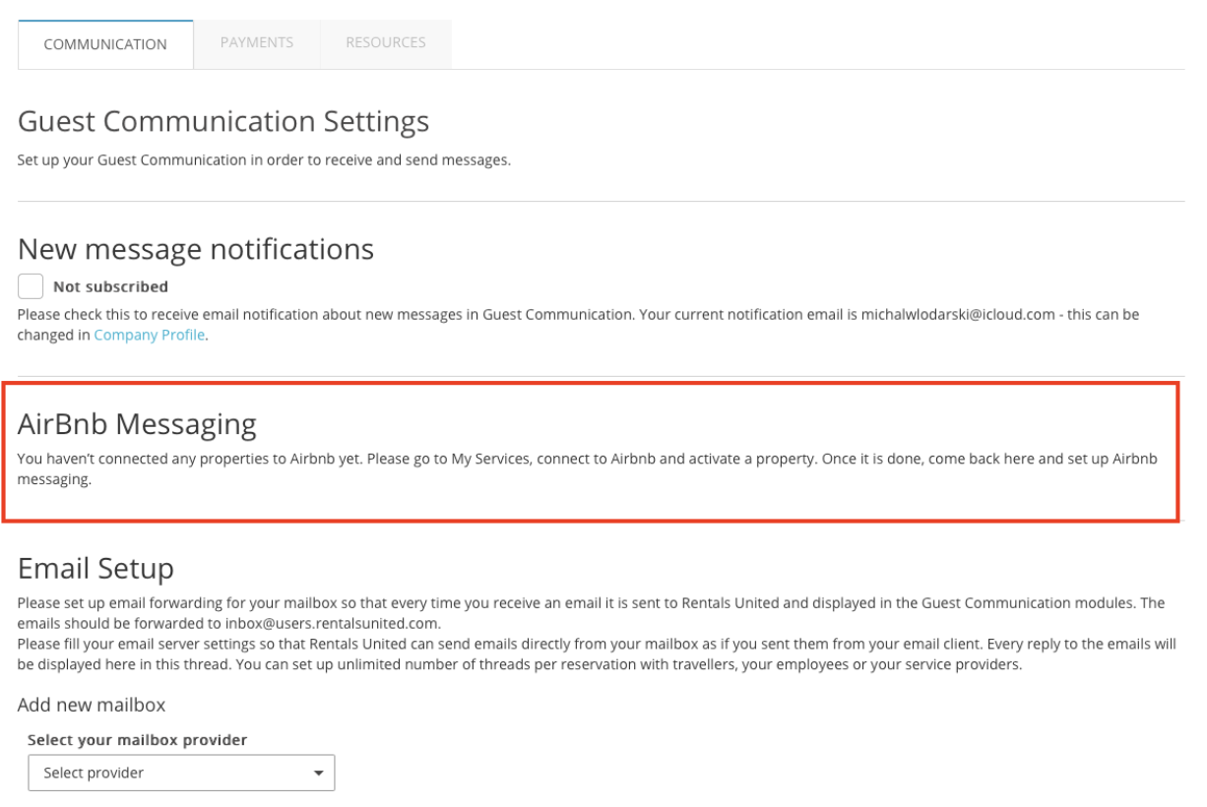Viewport: 1207px width, 807px height.
Task: Click the Guest Communication Settings heading
Action: point(223,121)
